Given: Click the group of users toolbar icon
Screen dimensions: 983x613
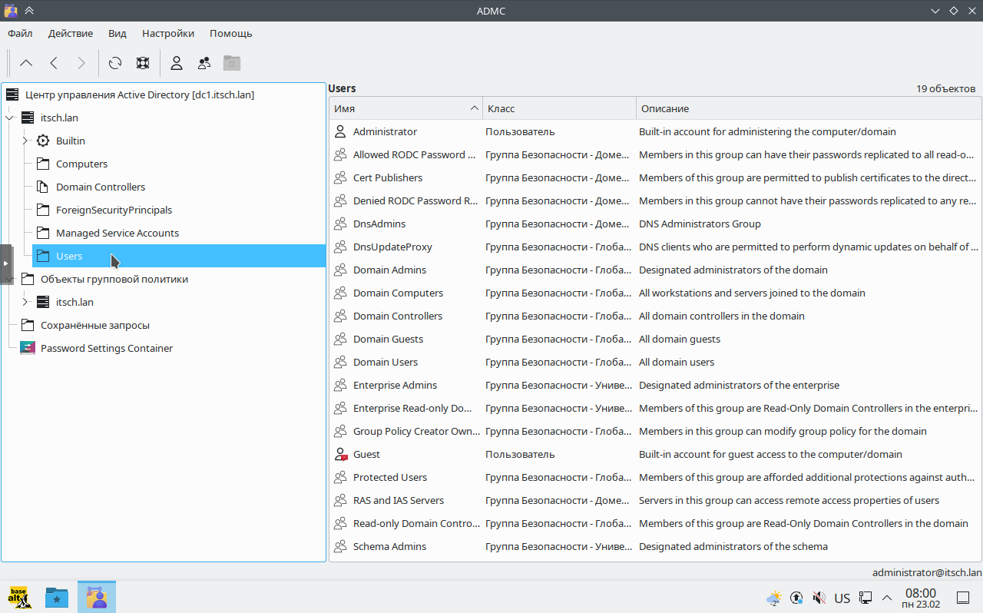Looking at the screenshot, I should pyautogui.click(x=204, y=64).
